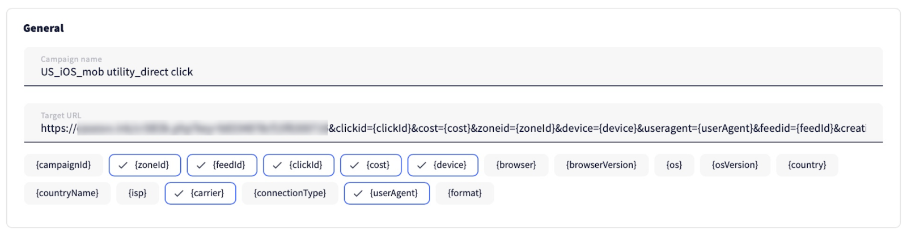Select the {browserVersion} macro chip
Screen dimensions: 907x233
coord(601,165)
